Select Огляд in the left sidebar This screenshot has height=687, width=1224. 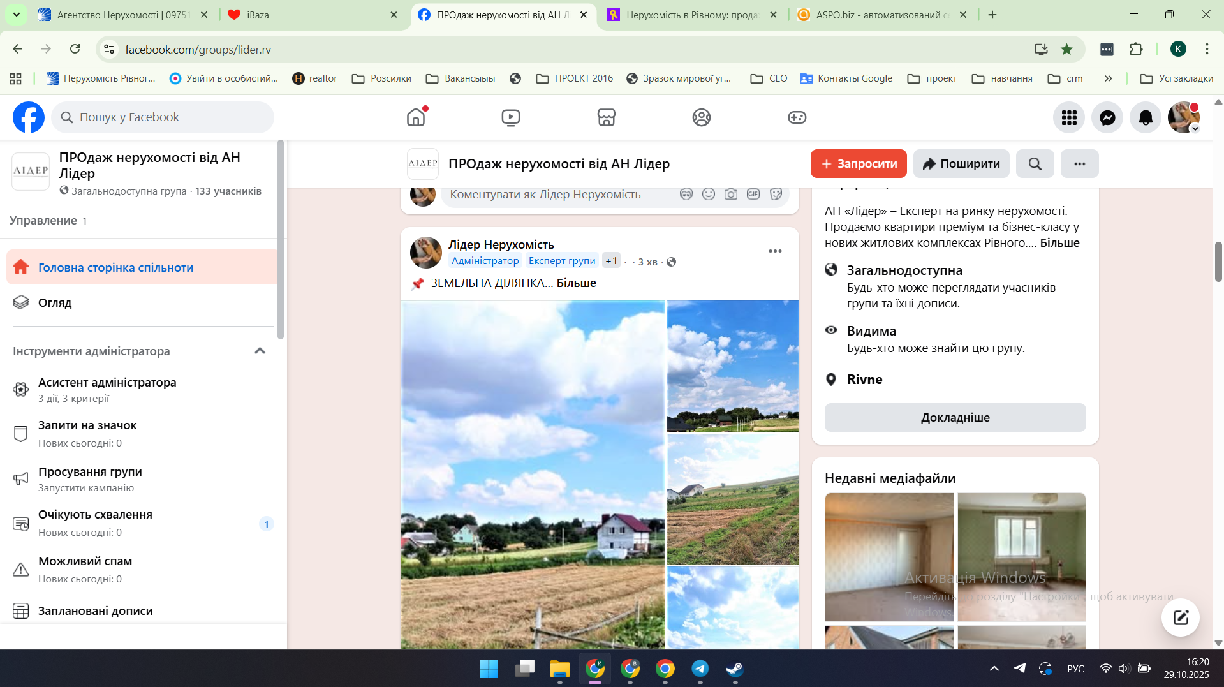coord(55,303)
